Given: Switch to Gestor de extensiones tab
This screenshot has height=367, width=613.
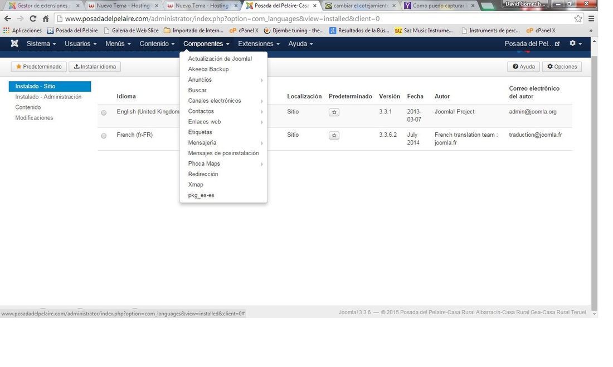Looking at the screenshot, I should [x=43, y=6].
